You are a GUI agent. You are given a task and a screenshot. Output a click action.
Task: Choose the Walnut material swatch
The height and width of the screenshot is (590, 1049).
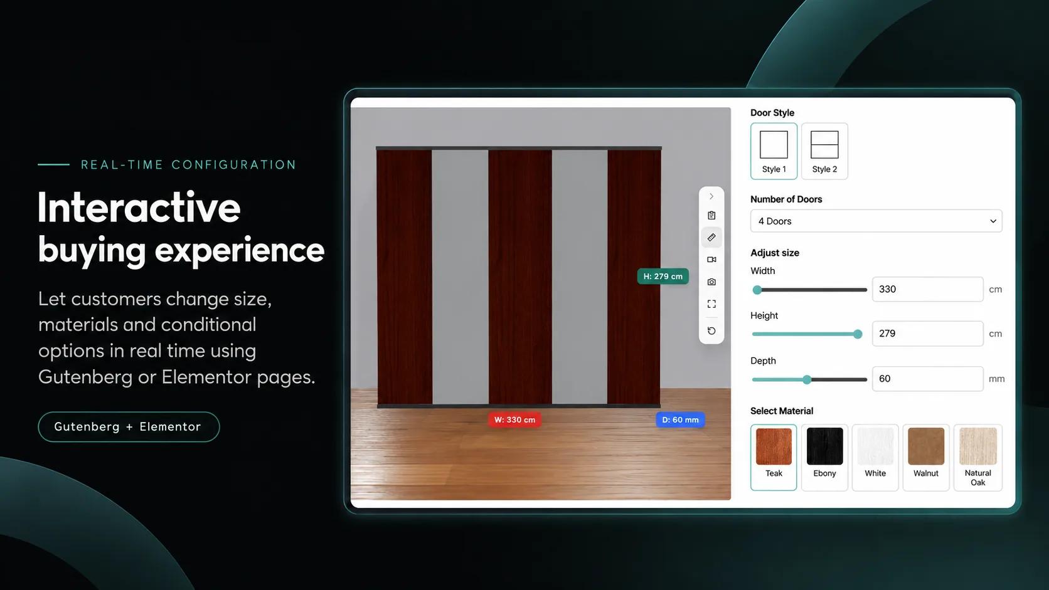[x=926, y=457]
